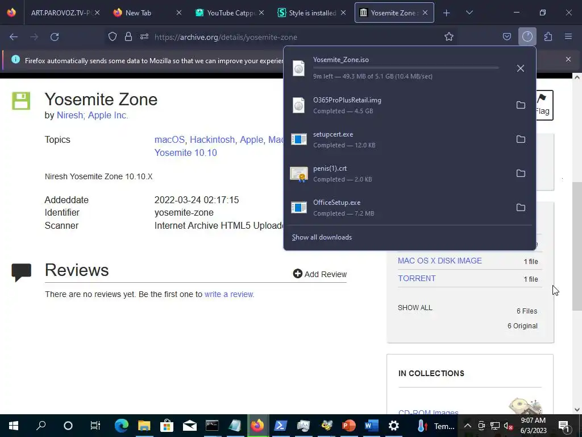Open the notification center icon
The height and width of the screenshot is (437, 582).
[564, 426]
